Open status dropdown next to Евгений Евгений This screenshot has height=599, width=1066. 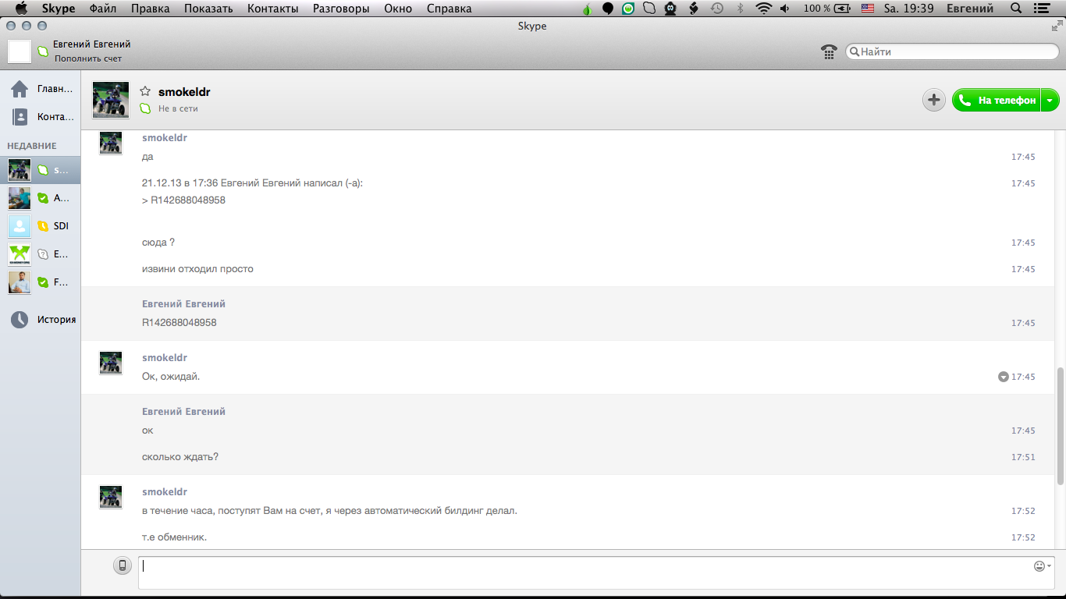click(43, 51)
